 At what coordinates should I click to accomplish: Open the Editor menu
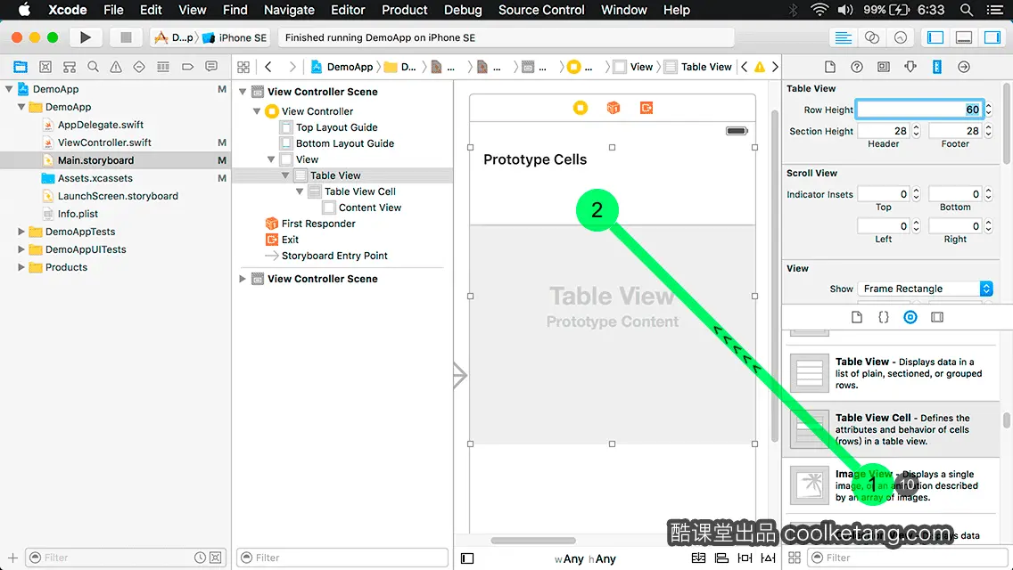coord(348,10)
